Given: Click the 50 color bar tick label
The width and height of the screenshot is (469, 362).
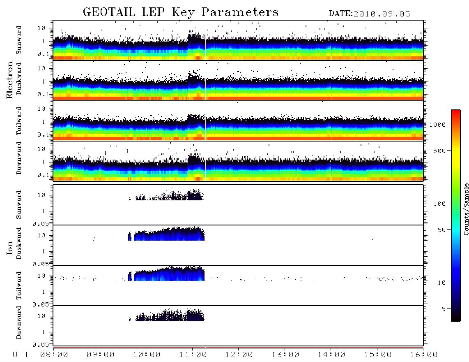Looking at the screenshot, I should [x=441, y=230].
